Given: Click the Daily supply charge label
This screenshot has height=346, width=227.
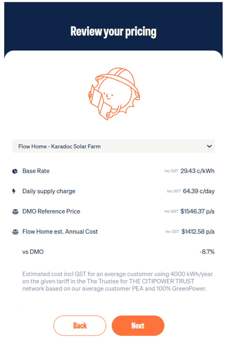Looking at the screenshot, I should (49, 191).
